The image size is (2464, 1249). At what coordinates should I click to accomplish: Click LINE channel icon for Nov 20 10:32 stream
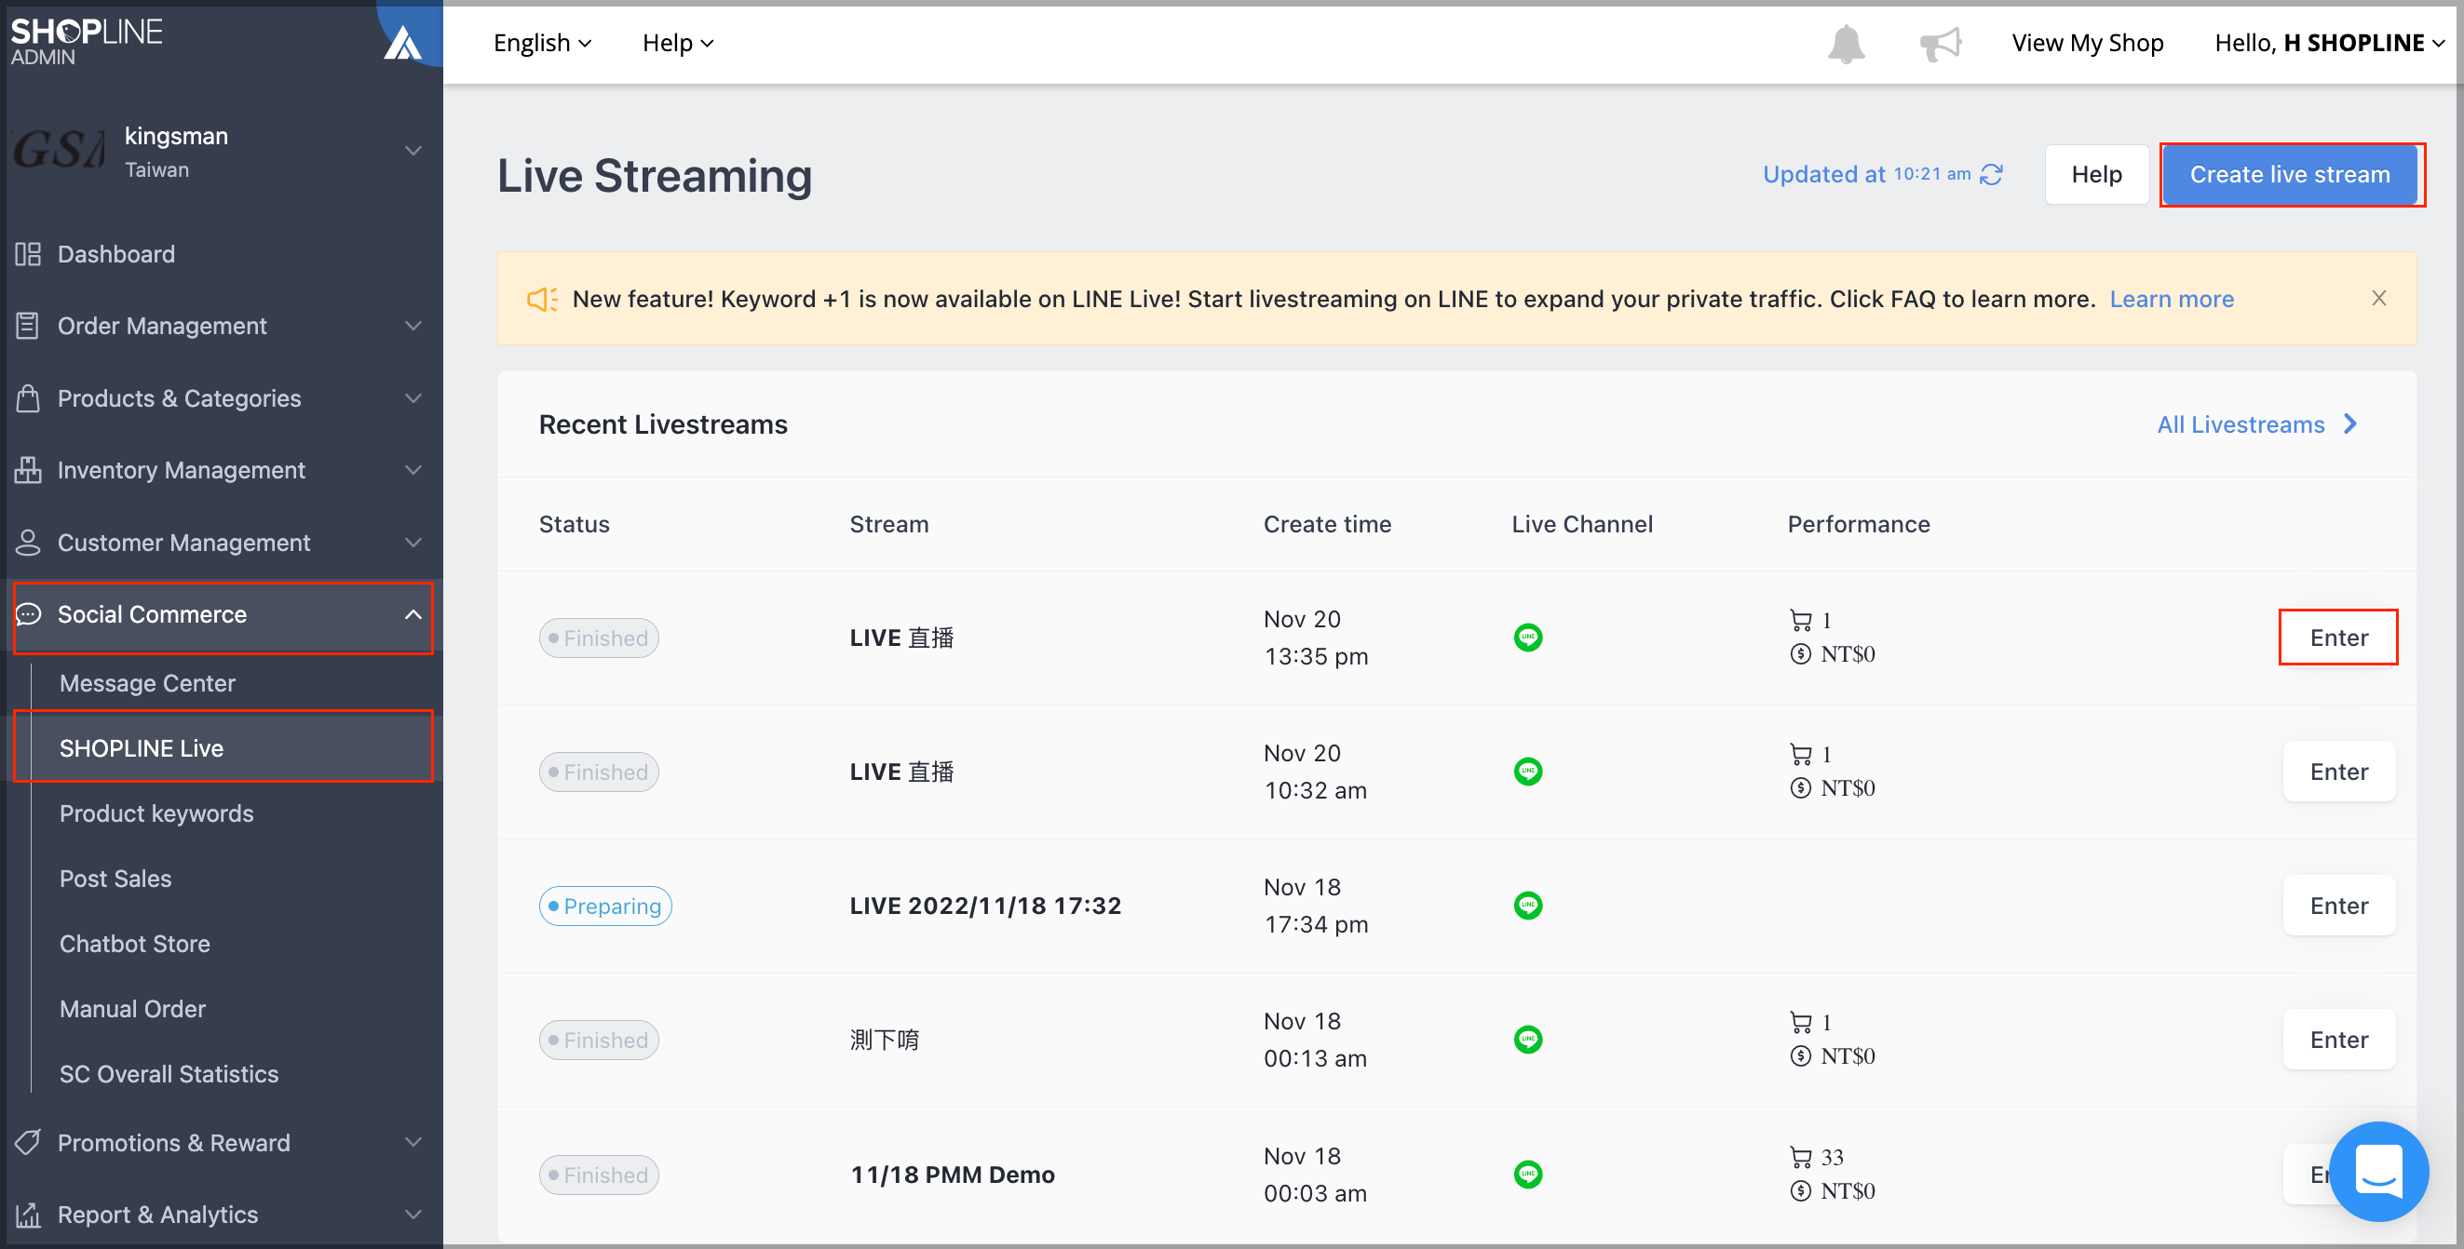click(1527, 771)
